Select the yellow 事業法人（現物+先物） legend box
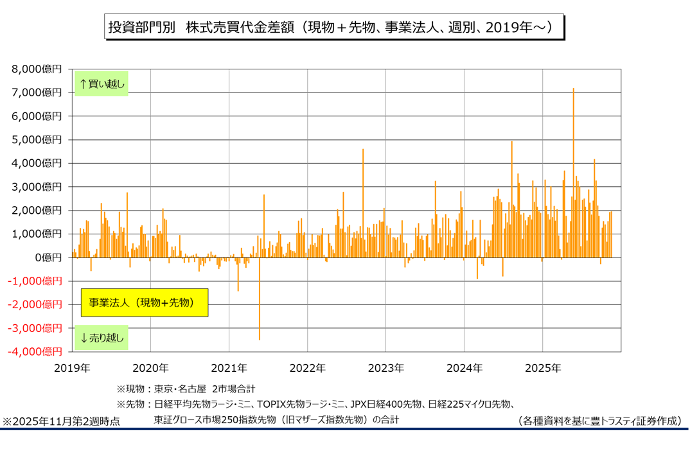This screenshot has width=690, height=454. pos(144,302)
